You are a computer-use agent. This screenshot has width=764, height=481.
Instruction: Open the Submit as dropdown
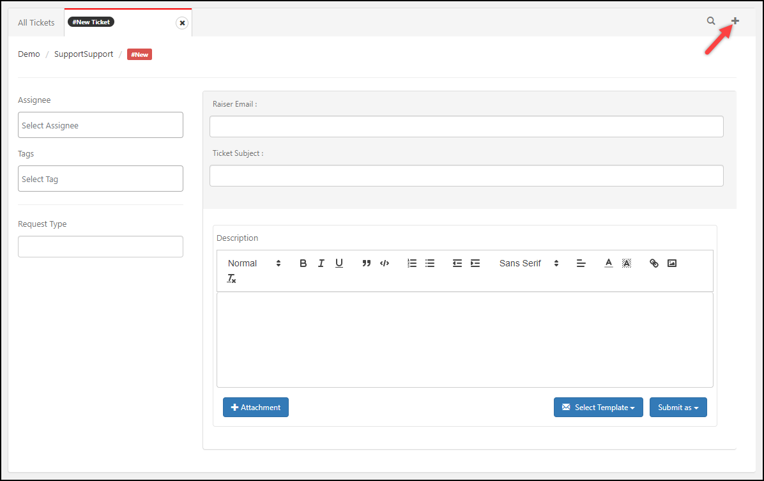(678, 408)
